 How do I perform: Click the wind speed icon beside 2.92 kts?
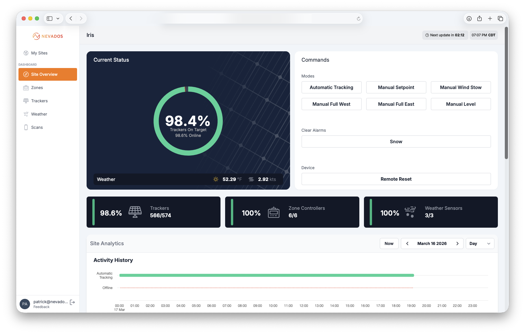pos(251,179)
